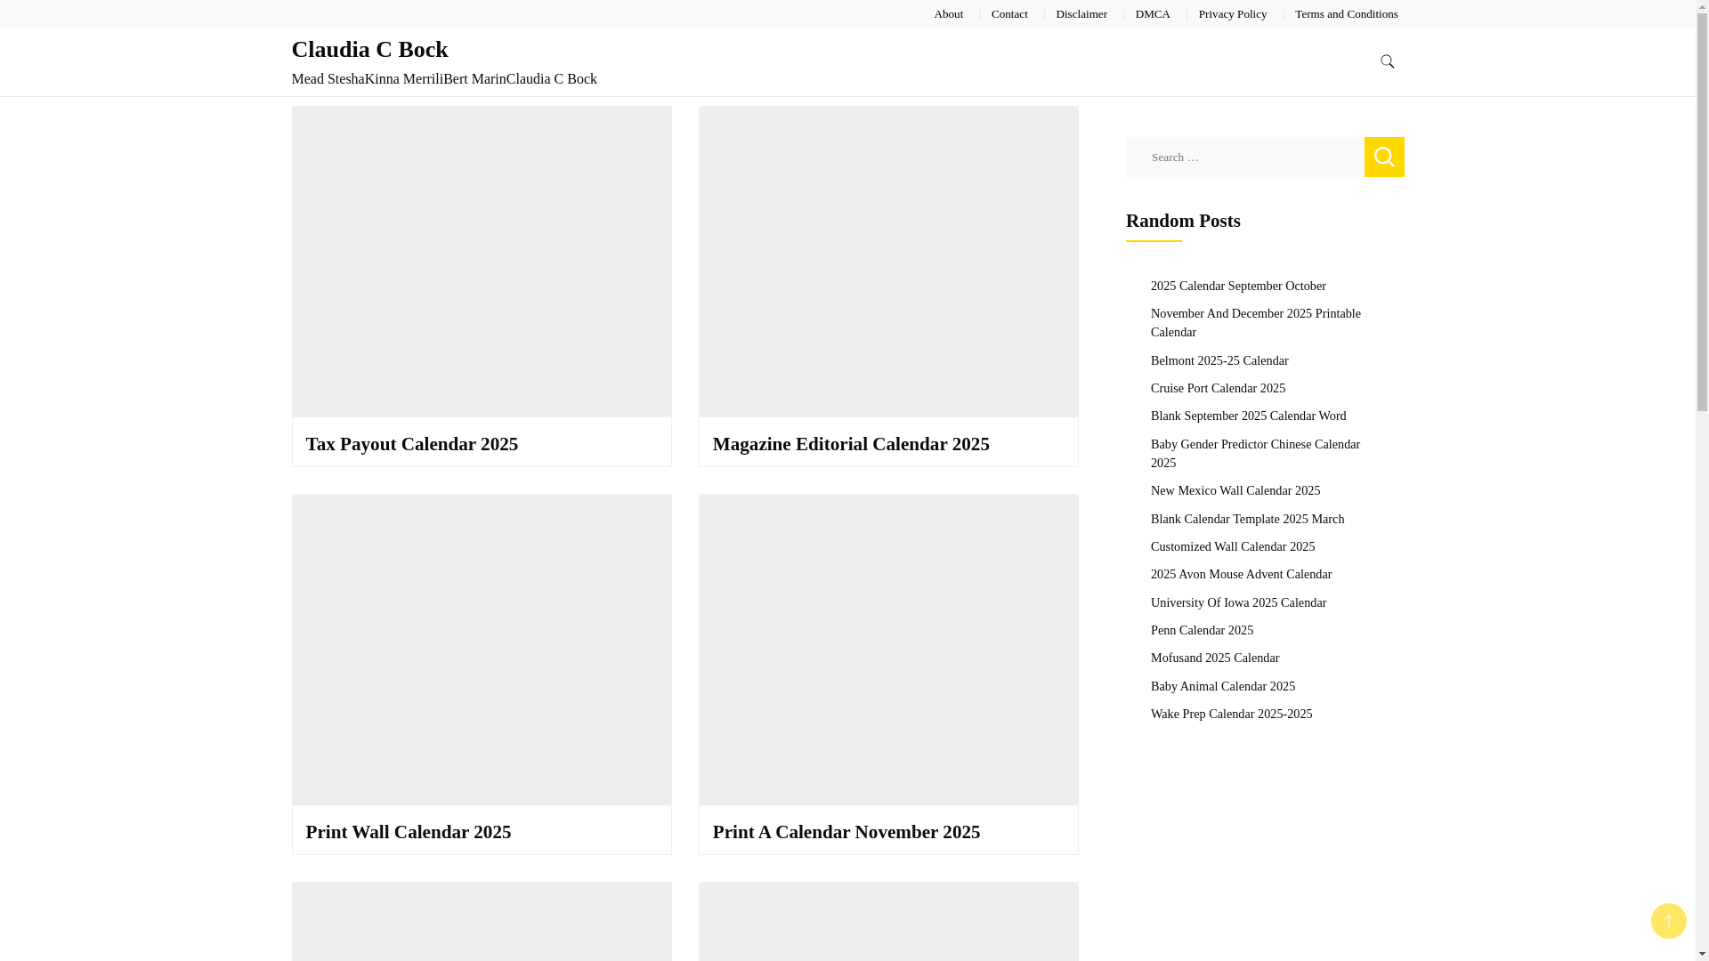The width and height of the screenshot is (1709, 961).
Task: Open Customized Wall Calendar 2025 link
Action: point(1233,546)
